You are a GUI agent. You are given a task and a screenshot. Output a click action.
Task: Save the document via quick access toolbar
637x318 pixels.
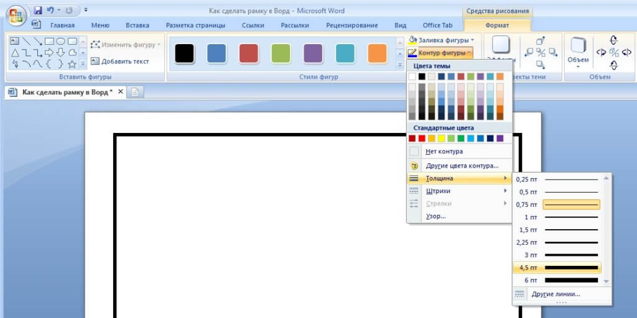point(38,11)
